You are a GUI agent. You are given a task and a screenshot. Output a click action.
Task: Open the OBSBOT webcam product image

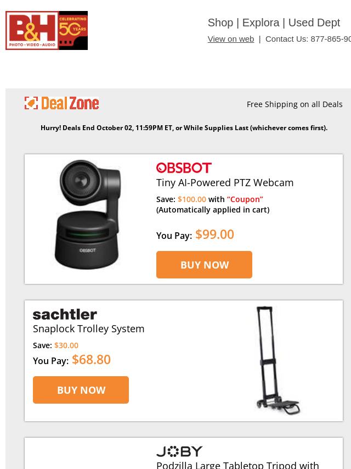pyautogui.click(x=87, y=215)
